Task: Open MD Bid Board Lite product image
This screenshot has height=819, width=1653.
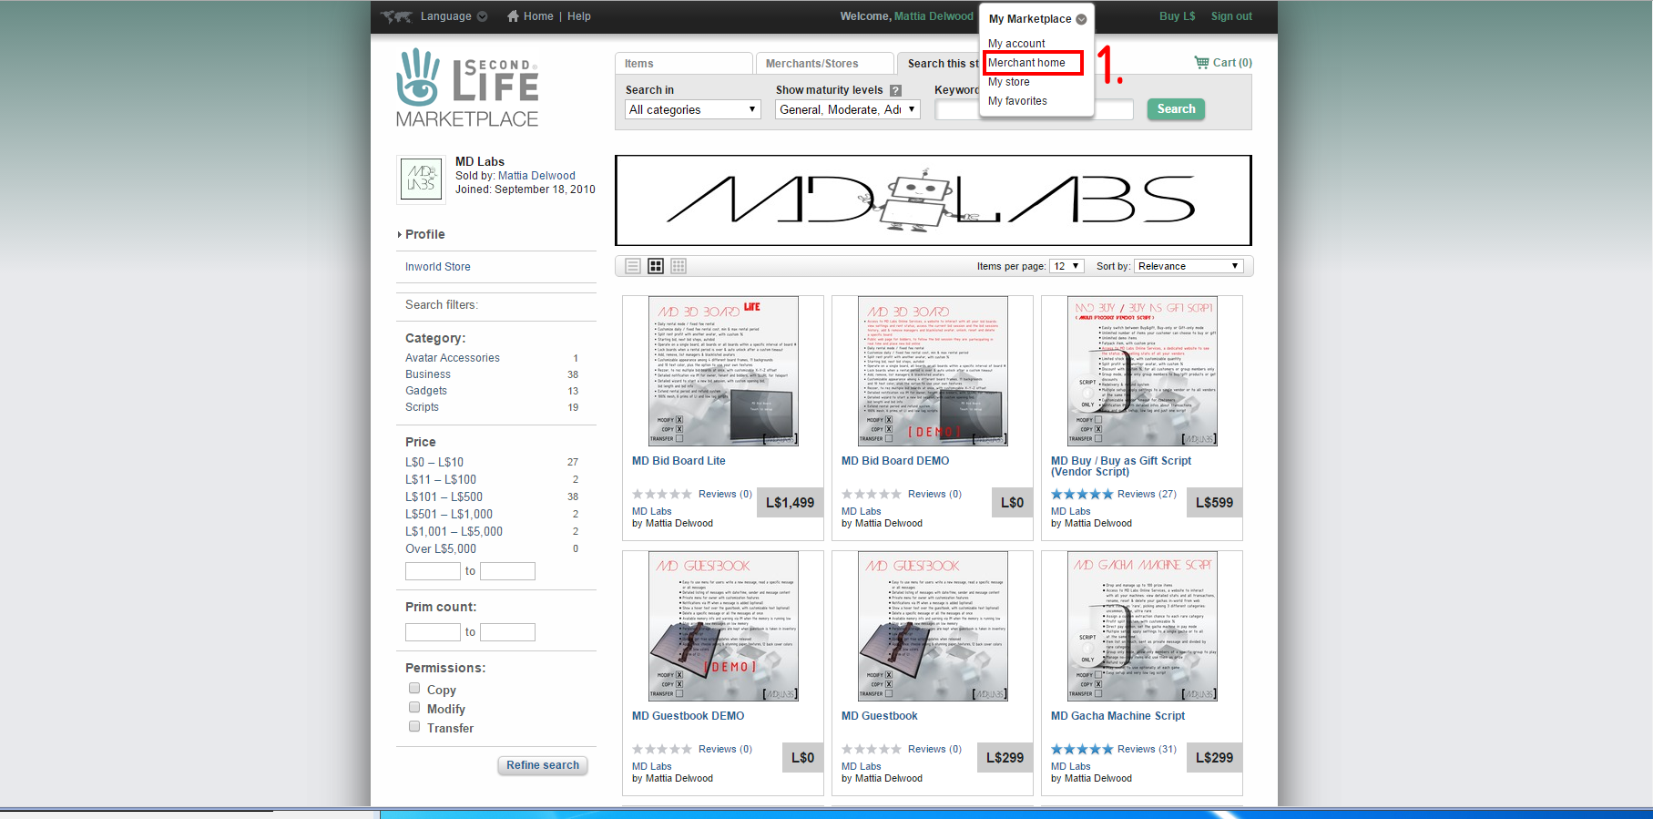Action: pyautogui.click(x=723, y=371)
